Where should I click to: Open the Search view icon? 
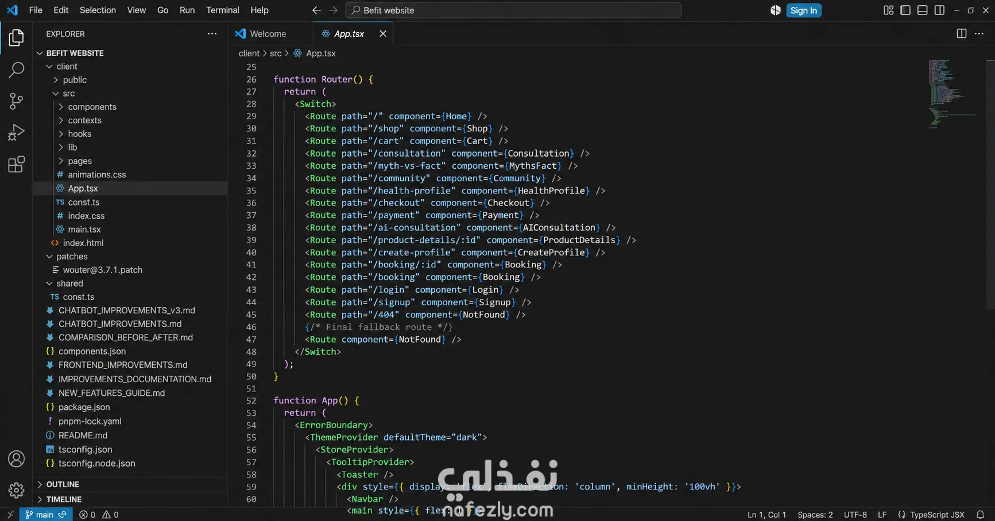[x=16, y=70]
